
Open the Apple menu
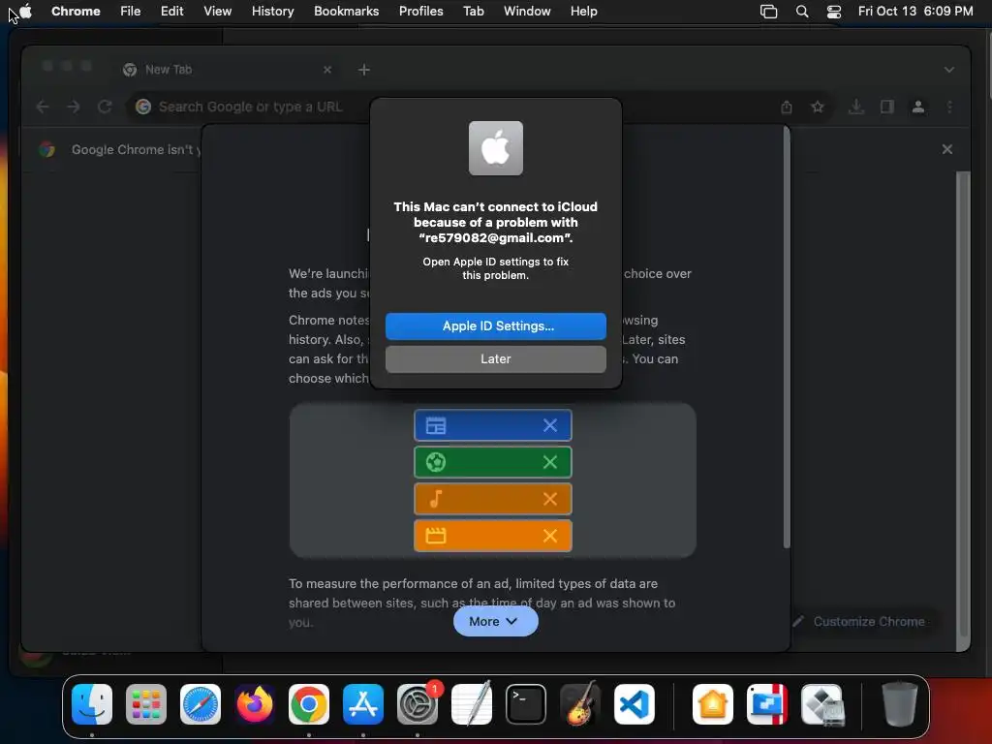pos(26,11)
